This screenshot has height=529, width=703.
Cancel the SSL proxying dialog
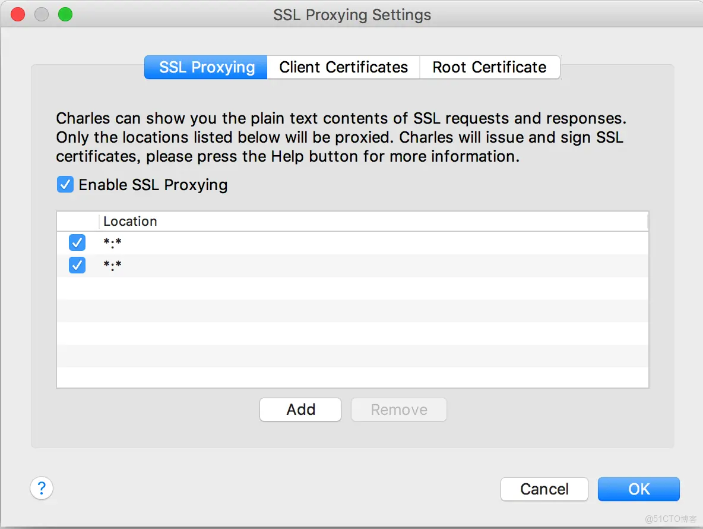tap(544, 489)
